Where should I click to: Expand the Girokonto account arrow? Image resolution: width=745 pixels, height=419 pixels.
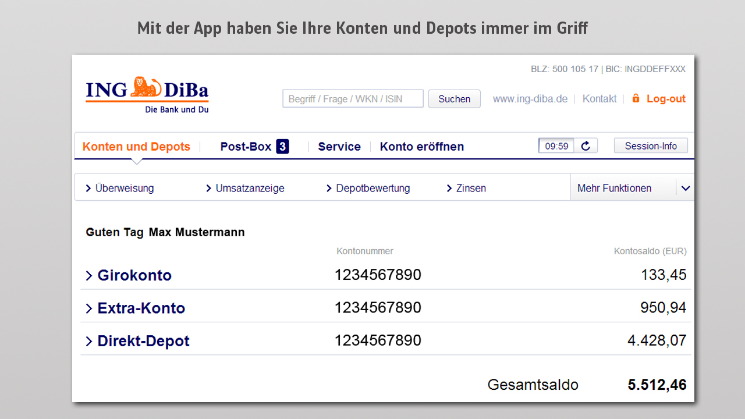[89, 275]
